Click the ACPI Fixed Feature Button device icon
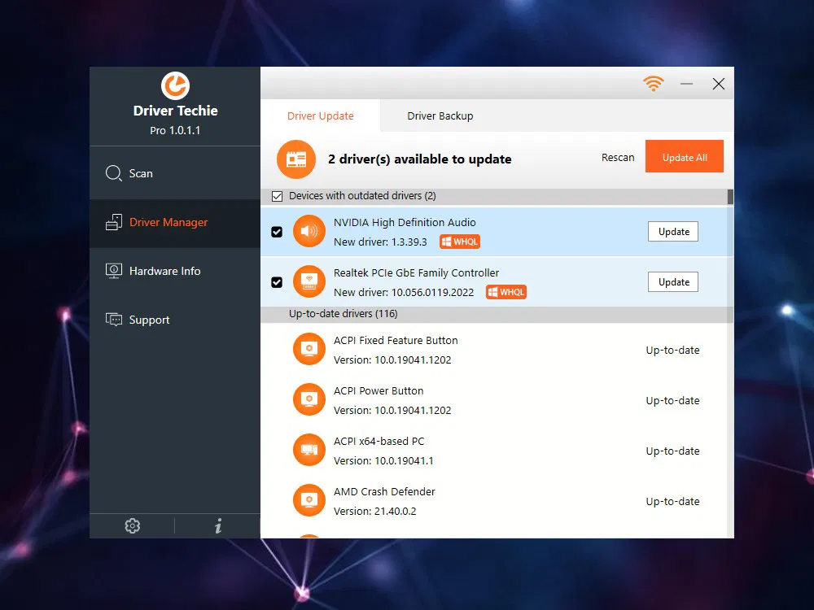This screenshot has height=610, width=814. point(309,349)
